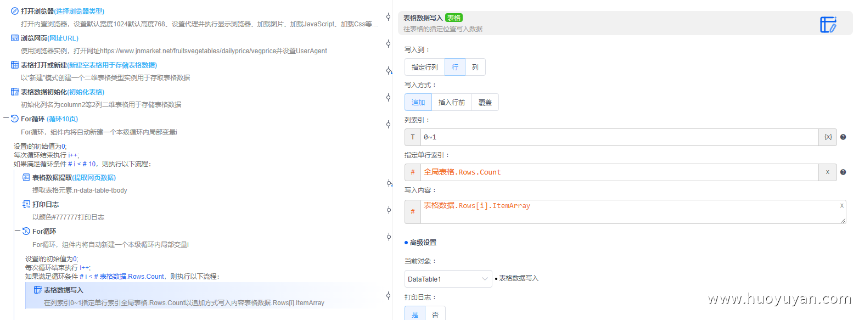Screen dimensions: 859x320
Task: Click the 表格数据.Rows[i].ItemArray textarea
Action: [633, 211]
